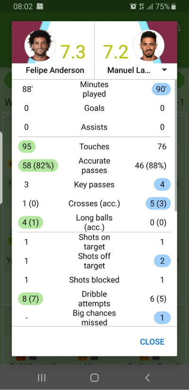Tap the highlighted 90' minutes played badge
The width and height of the screenshot is (189, 390).
point(161,89)
